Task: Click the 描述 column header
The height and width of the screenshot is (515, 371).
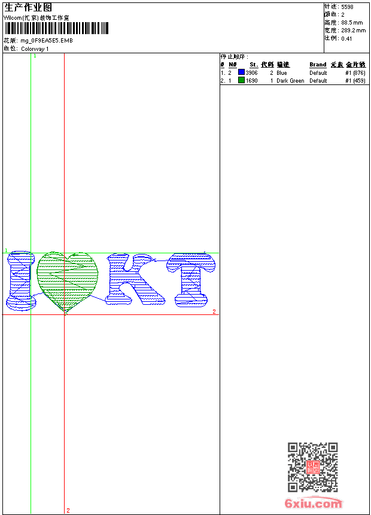Action: [283, 65]
